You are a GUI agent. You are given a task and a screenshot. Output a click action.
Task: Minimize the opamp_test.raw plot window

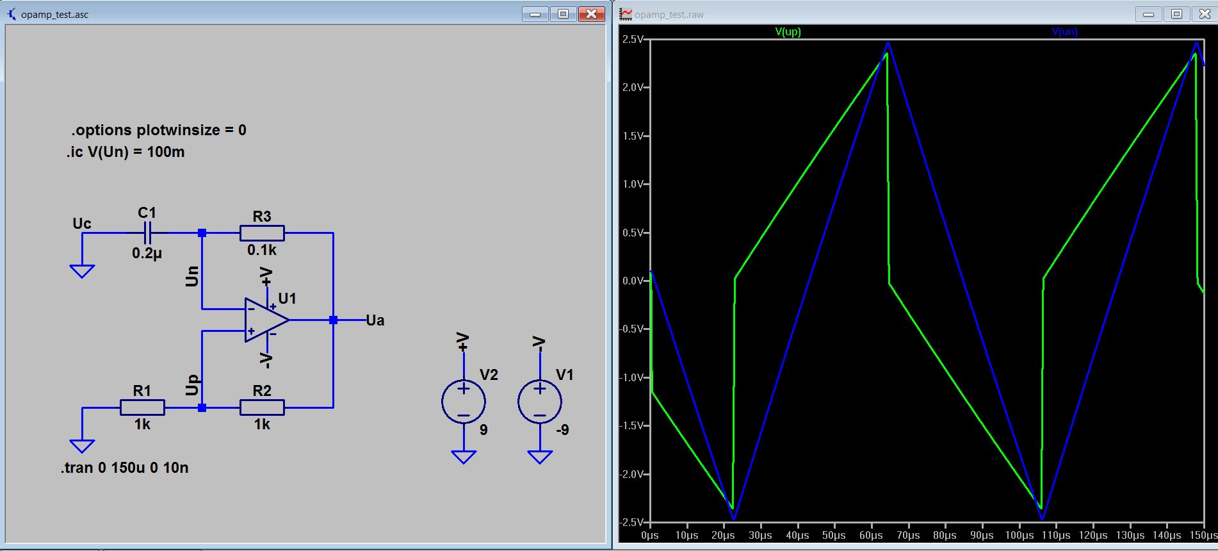click(1149, 14)
